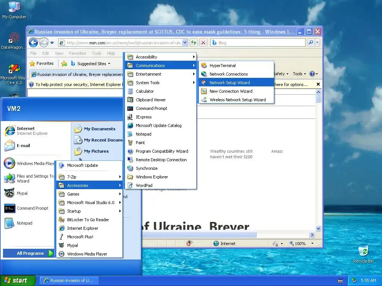This screenshot has width=382, height=286.
Task: Click the All Programs button
Action: pyautogui.click(x=29, y=253)
